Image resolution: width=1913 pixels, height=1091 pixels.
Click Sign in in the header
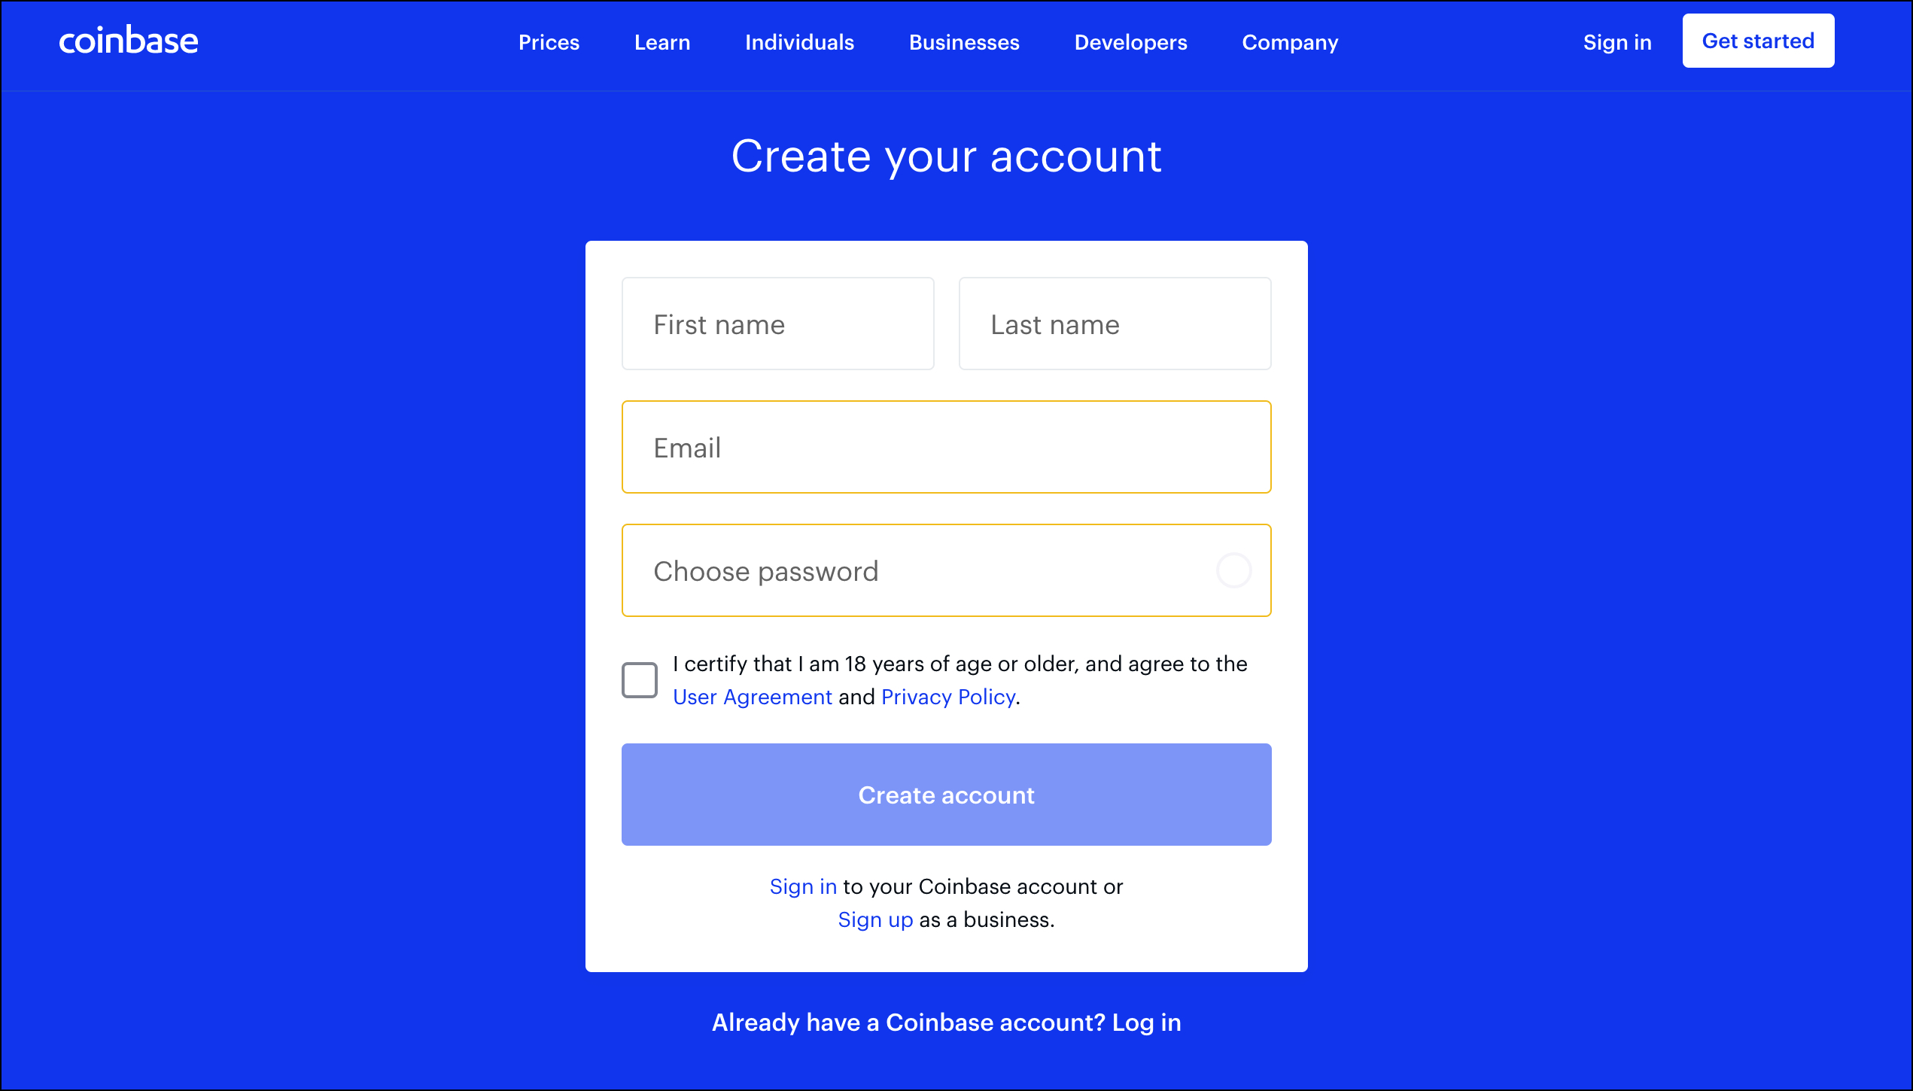(1617, 42)
